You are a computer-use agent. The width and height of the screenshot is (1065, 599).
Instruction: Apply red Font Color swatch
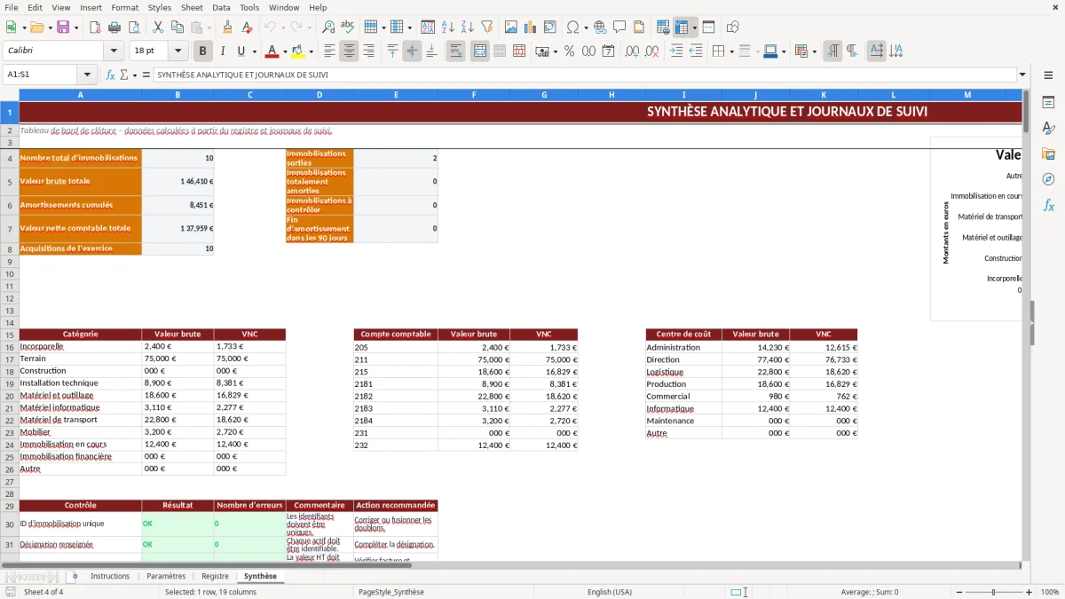[x=272, y=51]
